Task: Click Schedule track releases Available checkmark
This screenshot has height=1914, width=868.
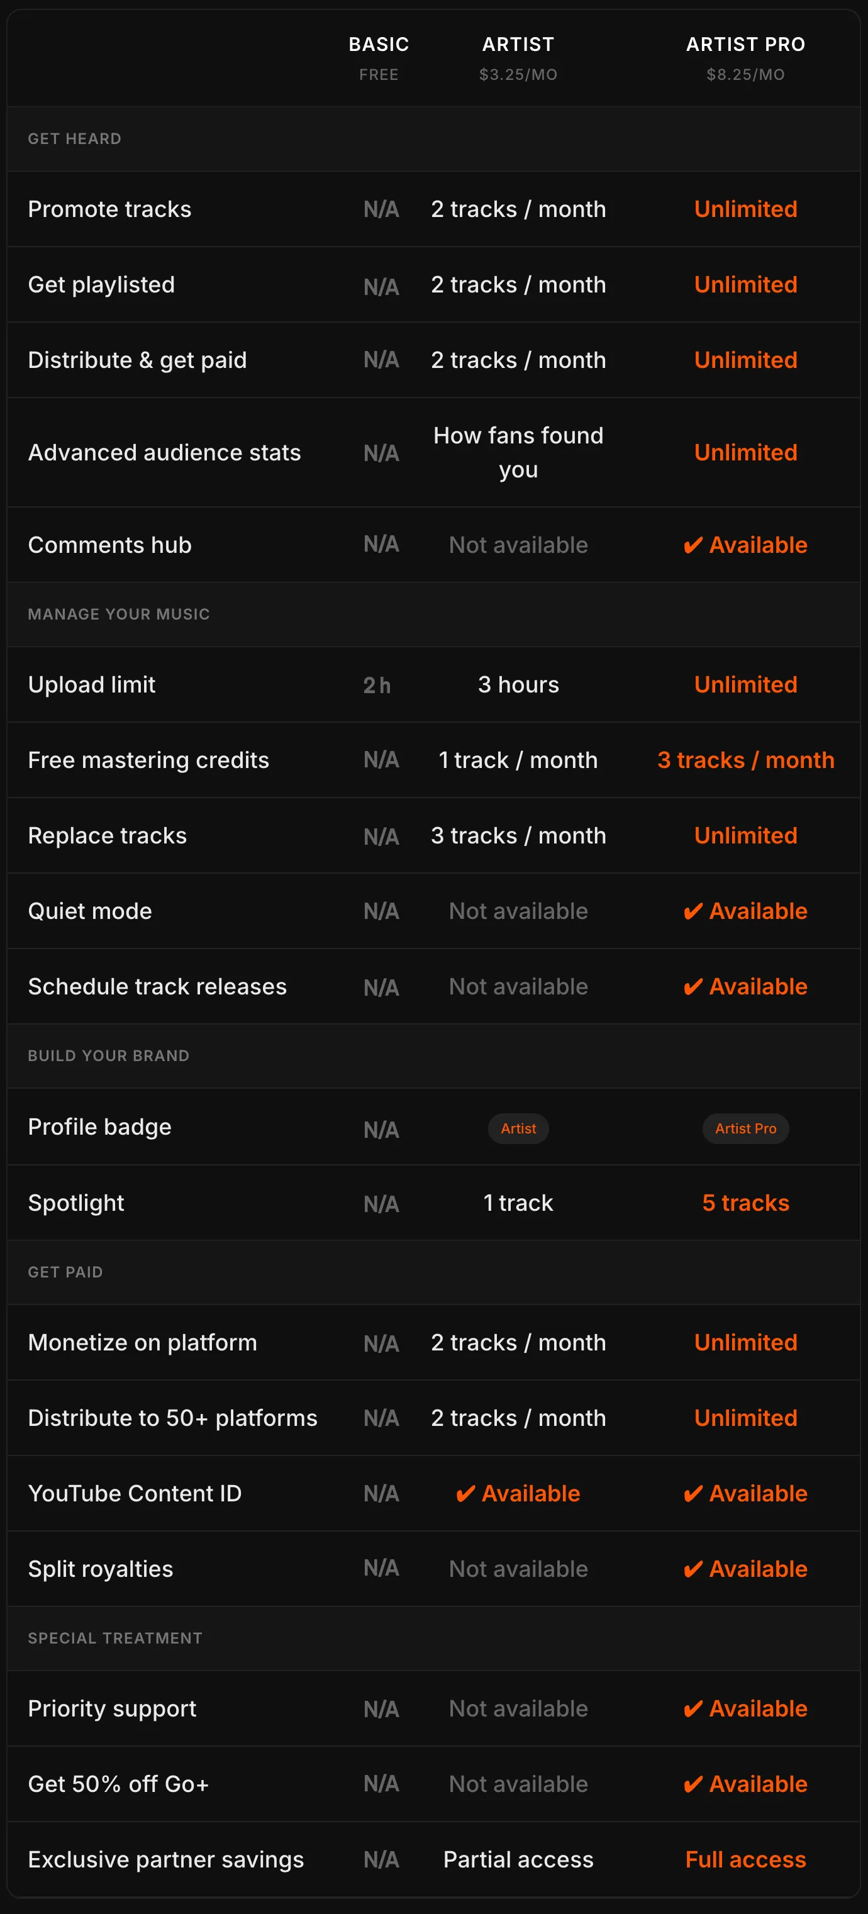Action: (745, 986)
